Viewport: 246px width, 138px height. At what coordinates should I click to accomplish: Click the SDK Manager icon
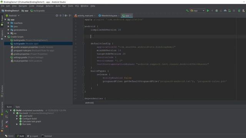pos(243,11)
